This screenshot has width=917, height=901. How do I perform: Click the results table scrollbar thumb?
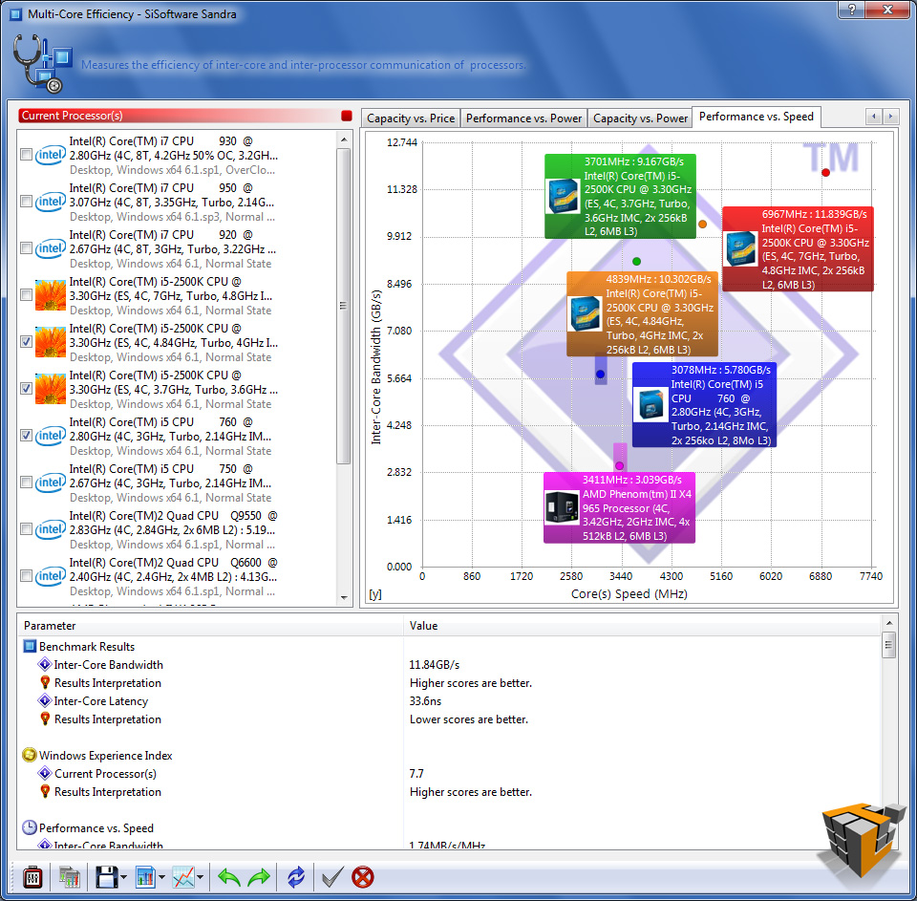click(x=889, y=645)
